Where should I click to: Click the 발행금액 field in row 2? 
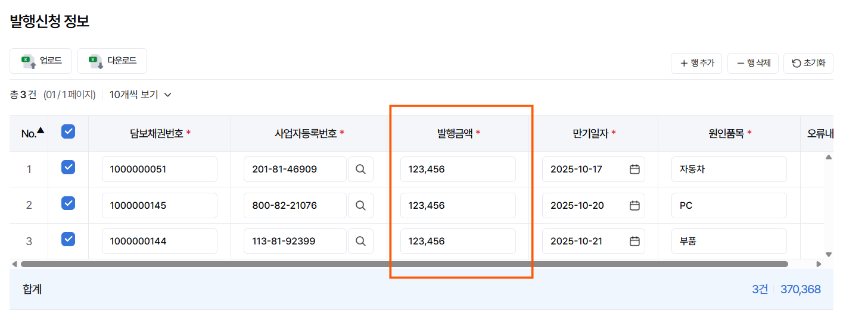(458, 205)
